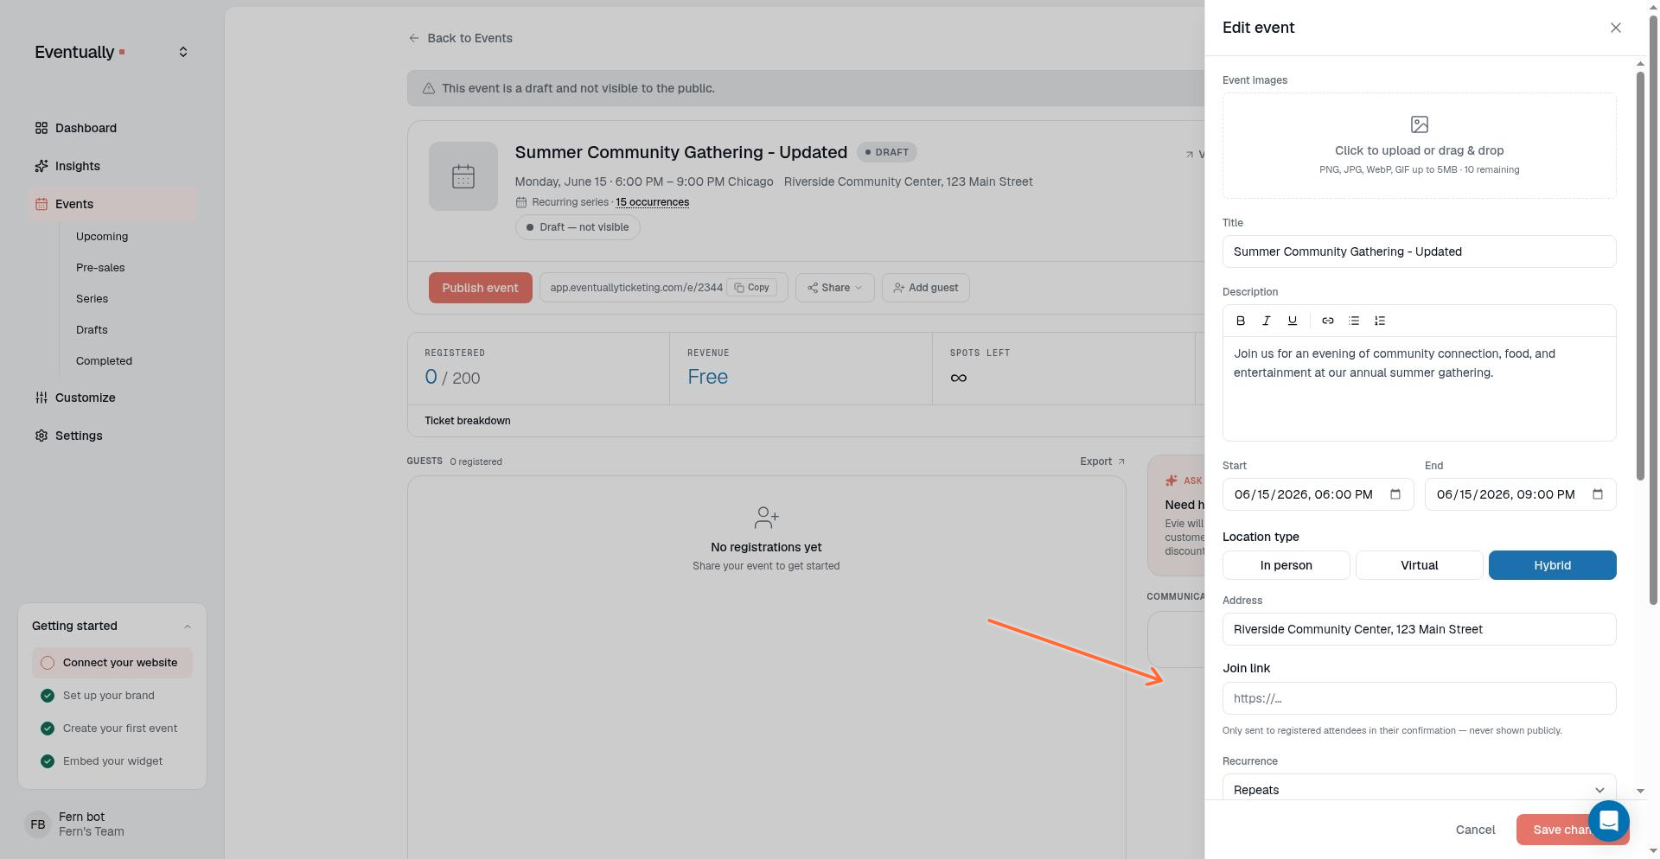Click the Title input field
The image size is (1660, 859).
pos(1419,251)
